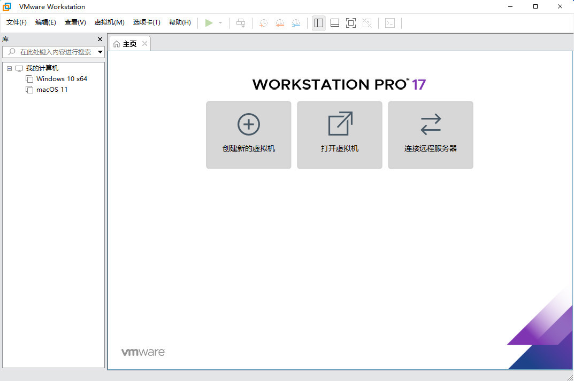Open the power button dropdown arrow

click(x=219, y=23)
